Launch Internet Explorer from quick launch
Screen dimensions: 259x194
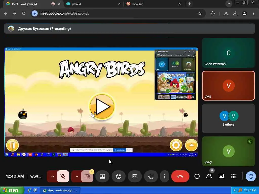click(x=30, y=190)
